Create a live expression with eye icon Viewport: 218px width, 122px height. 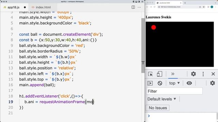[x=189, y=83]
